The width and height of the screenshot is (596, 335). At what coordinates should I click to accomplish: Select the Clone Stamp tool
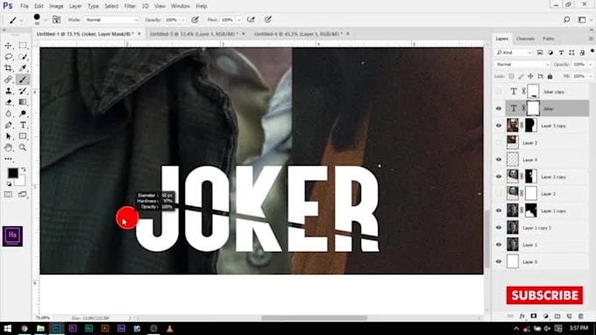click(9, 91)
